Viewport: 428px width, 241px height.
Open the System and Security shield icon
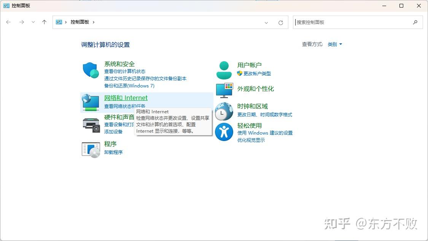[91, 70]
